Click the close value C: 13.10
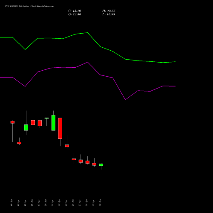Image resolution: width=213 pixels, height=213 pixels. pyautogui.click(x=75, y=11)
